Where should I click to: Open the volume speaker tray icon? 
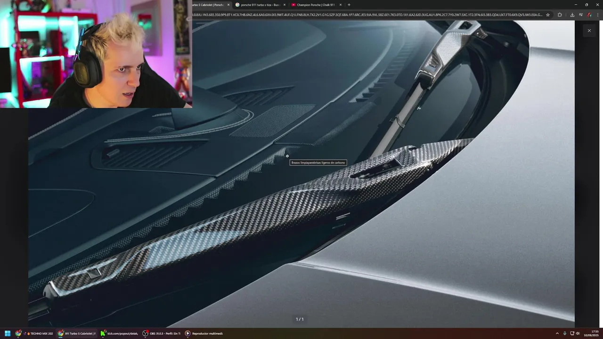coord(578,333)
